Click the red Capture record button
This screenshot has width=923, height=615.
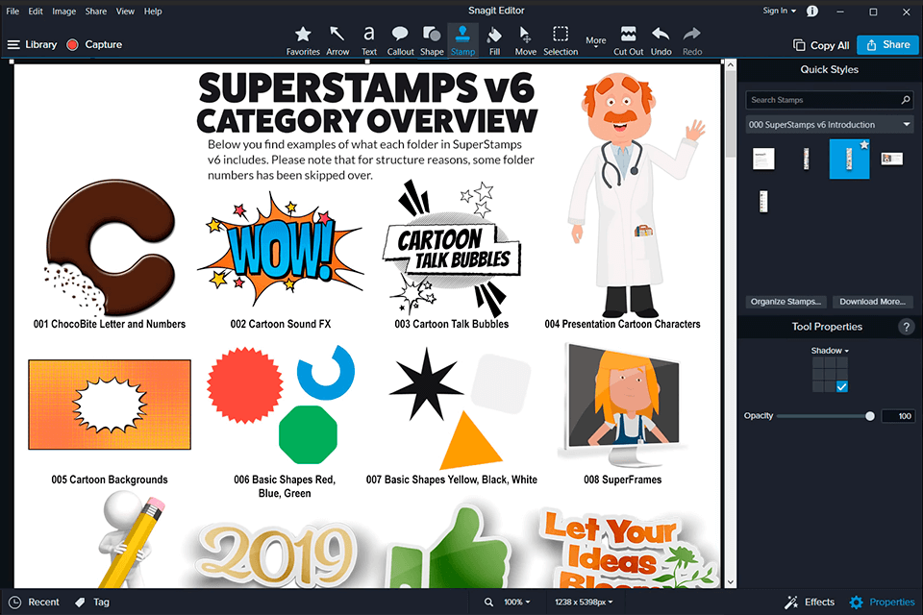(72, 45)
